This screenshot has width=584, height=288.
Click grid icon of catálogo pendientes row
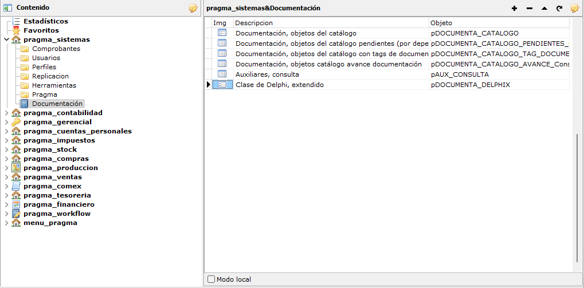tap(222, 43)
